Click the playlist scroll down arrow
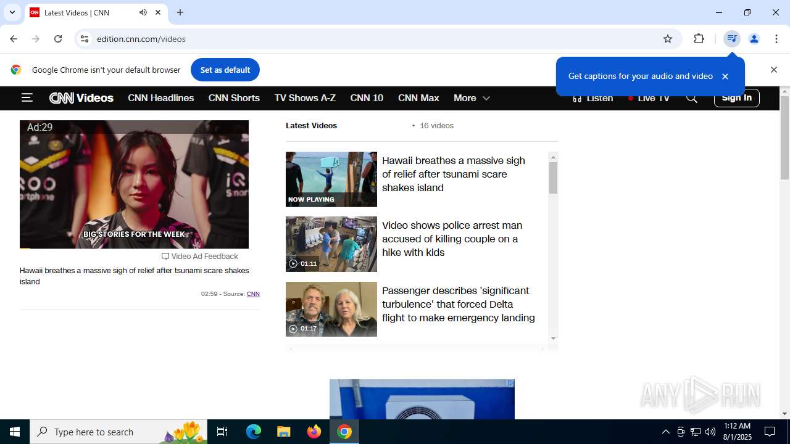 [x=553, y=339]
